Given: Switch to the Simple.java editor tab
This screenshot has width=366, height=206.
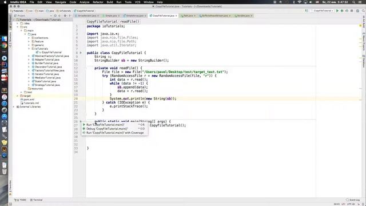Looking at the screenshot, I should 111,15.
